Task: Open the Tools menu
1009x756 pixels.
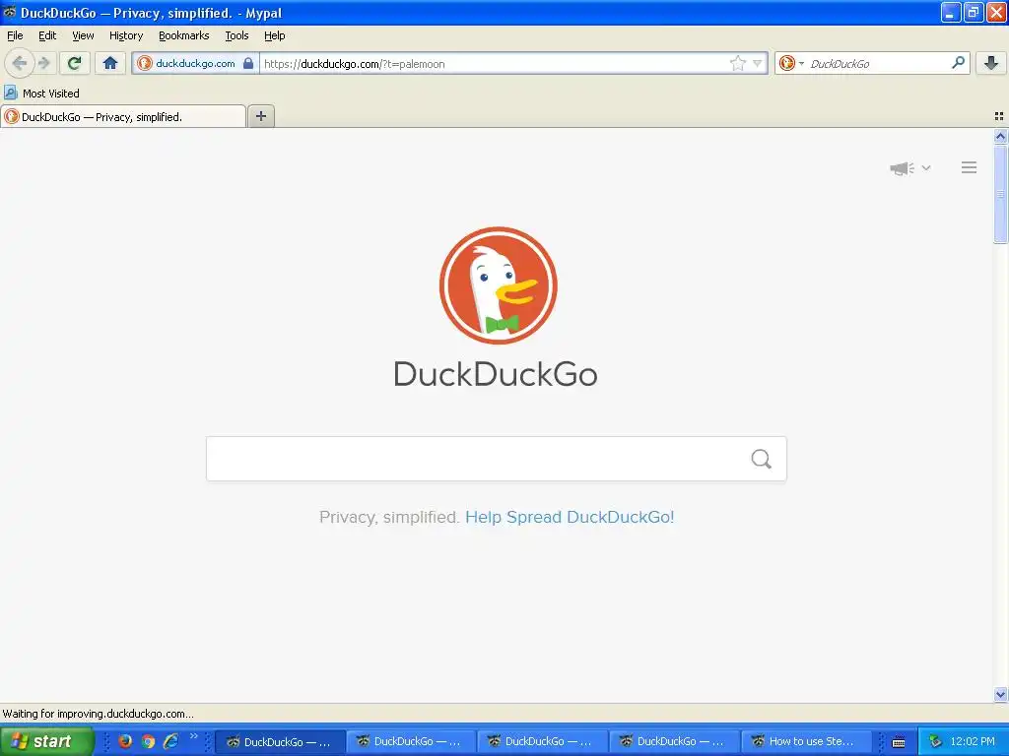Action: pyautogui.click(x=236, y=35)
